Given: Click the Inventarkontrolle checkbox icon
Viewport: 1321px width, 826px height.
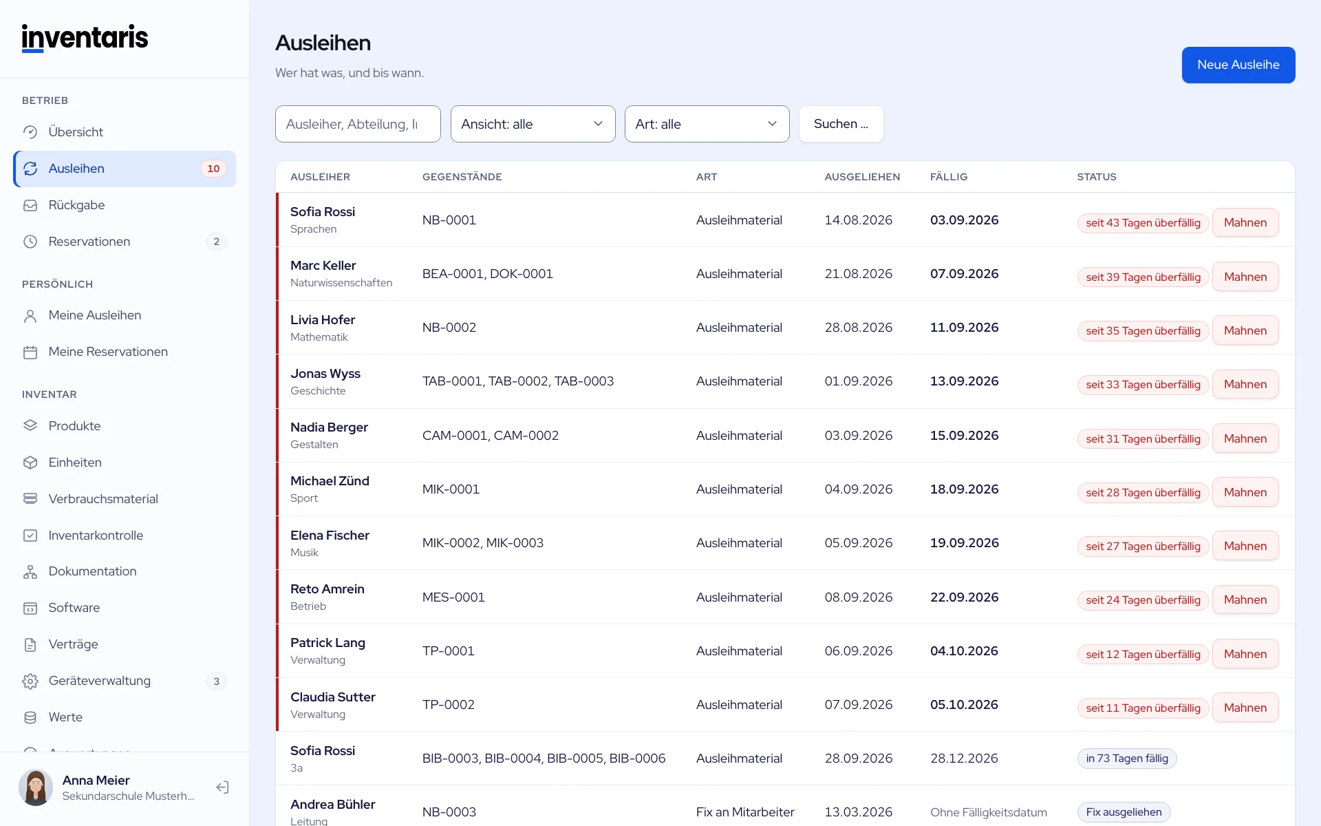Looking at the screenshot, I should click(30, 536).
